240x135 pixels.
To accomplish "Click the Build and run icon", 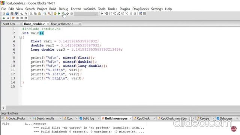I will coord(63,13).
